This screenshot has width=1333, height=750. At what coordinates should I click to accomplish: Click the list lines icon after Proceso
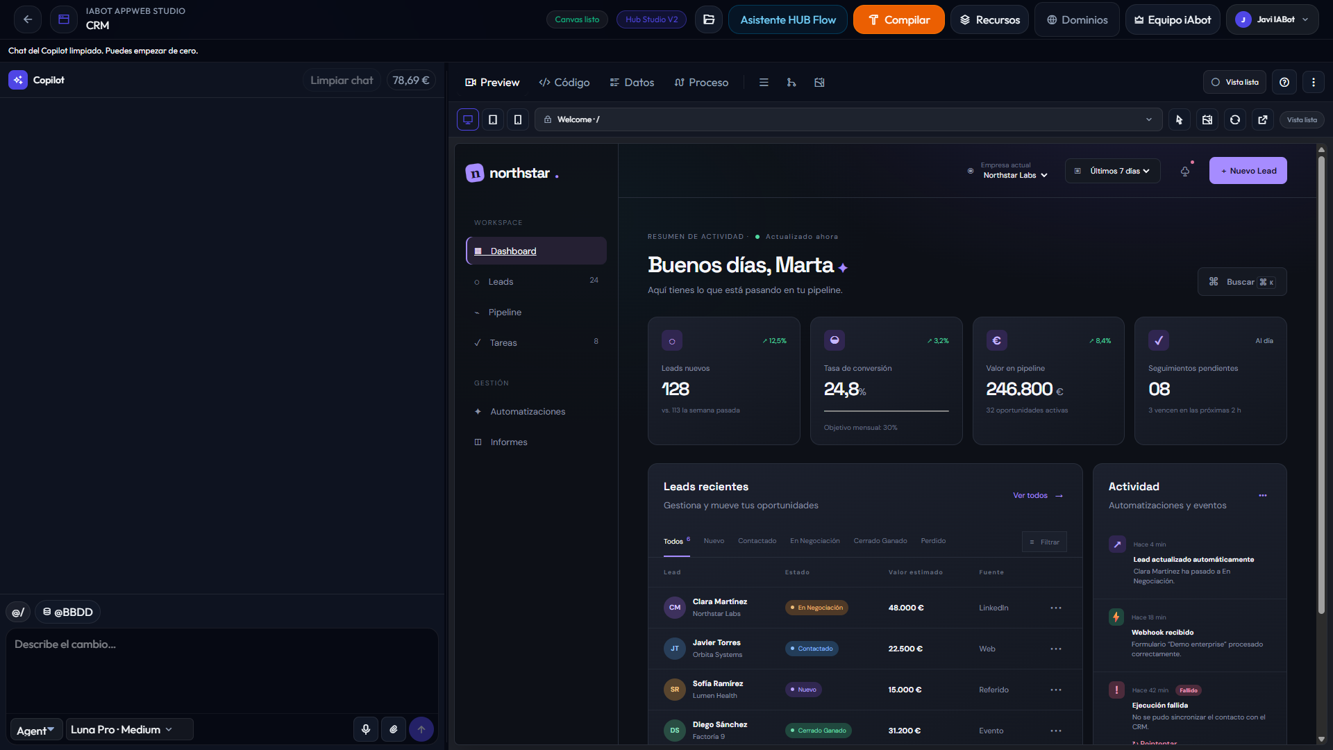pos(764,82)
